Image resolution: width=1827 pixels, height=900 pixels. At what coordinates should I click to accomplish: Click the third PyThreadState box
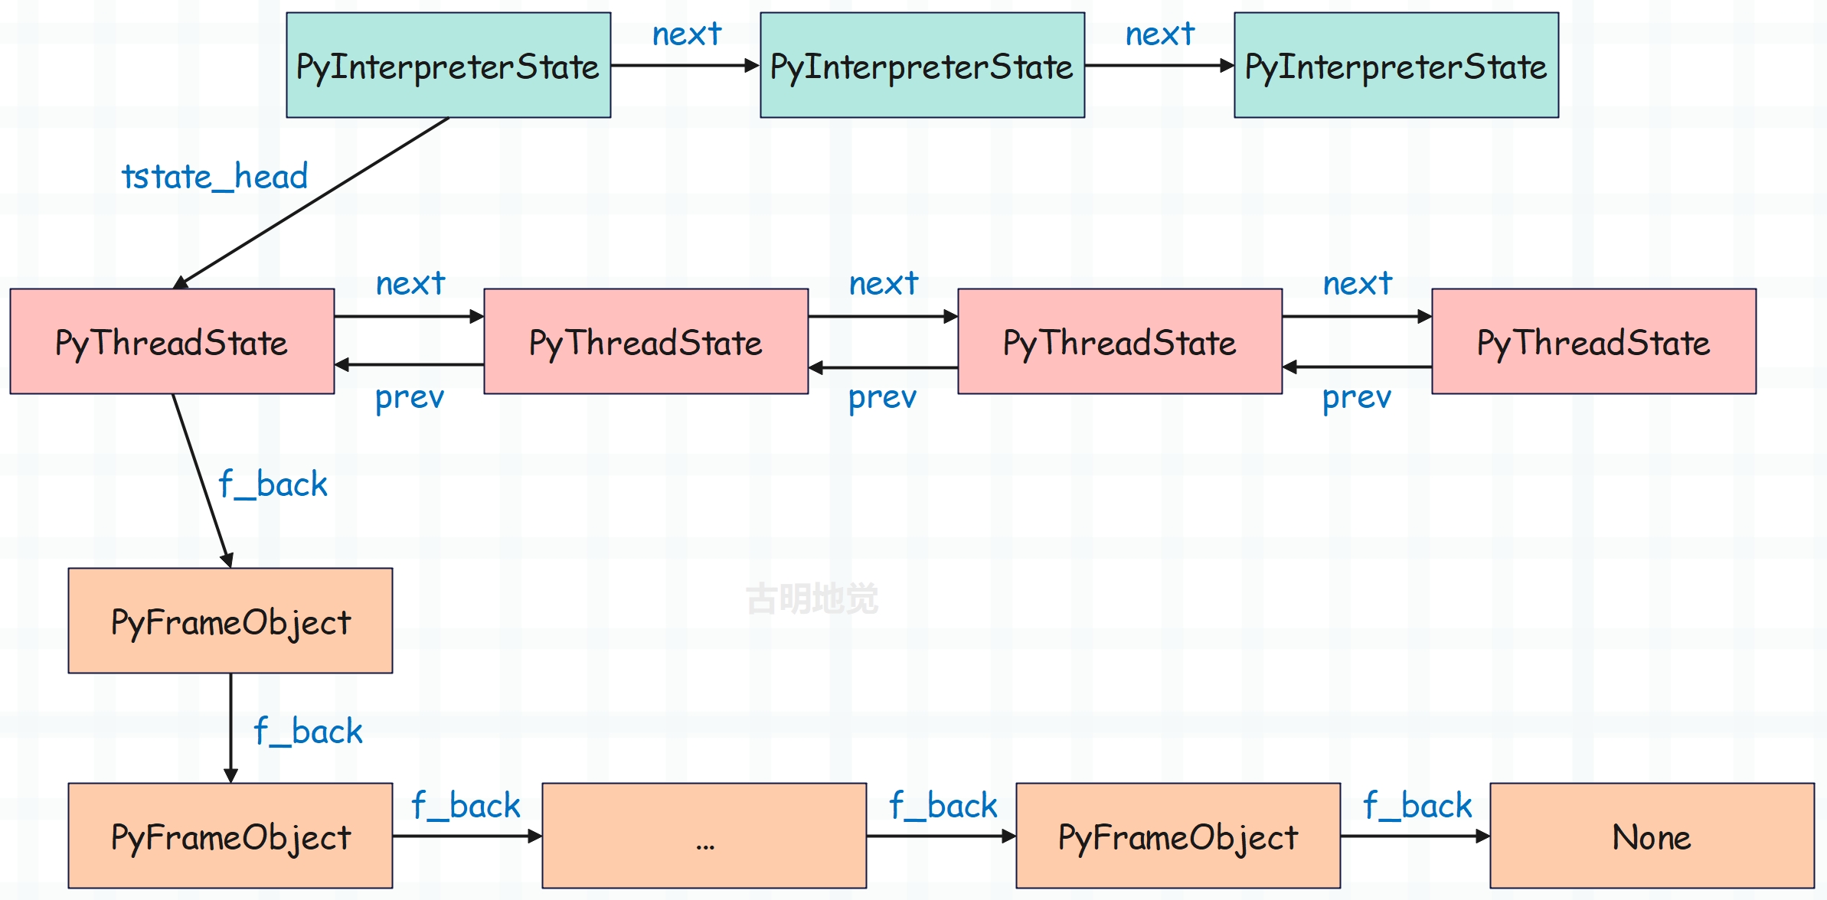(x=1120, y=341)
